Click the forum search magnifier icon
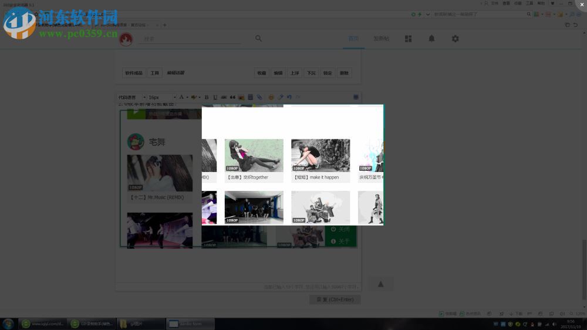Screen dimensions: 587x330 pyautogui.click(x=258, y=38)
